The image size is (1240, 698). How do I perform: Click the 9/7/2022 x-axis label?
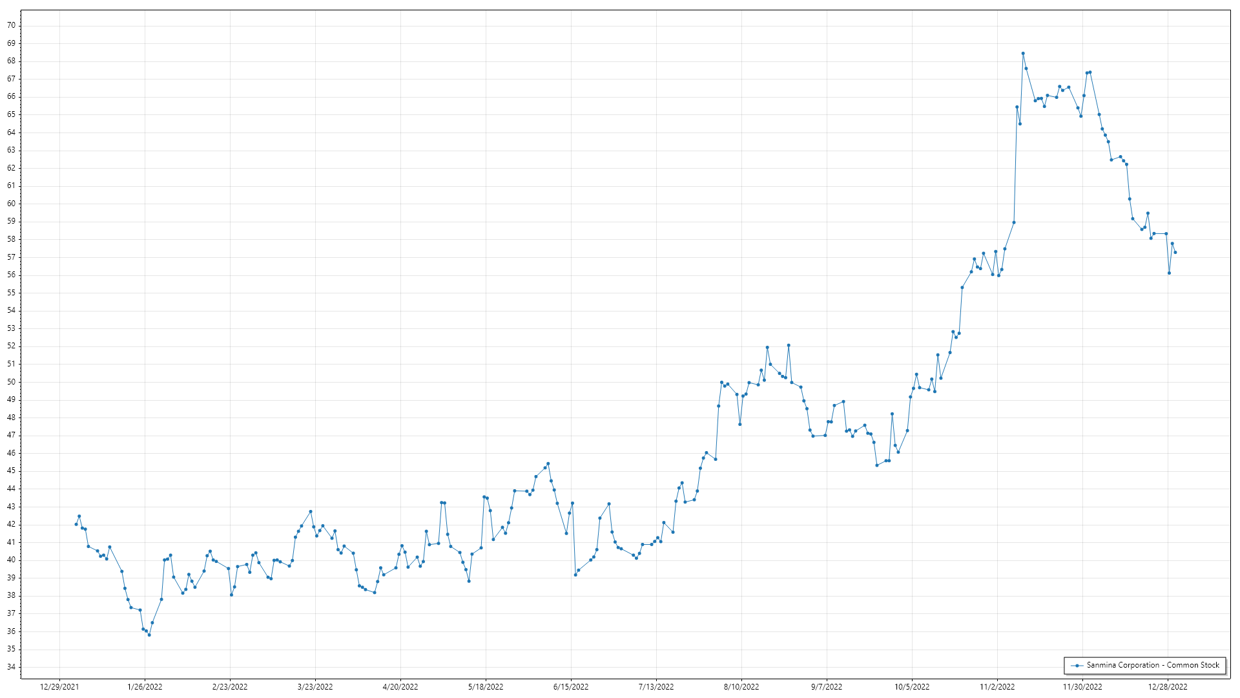pyautogui.click(x=827, y=687)
